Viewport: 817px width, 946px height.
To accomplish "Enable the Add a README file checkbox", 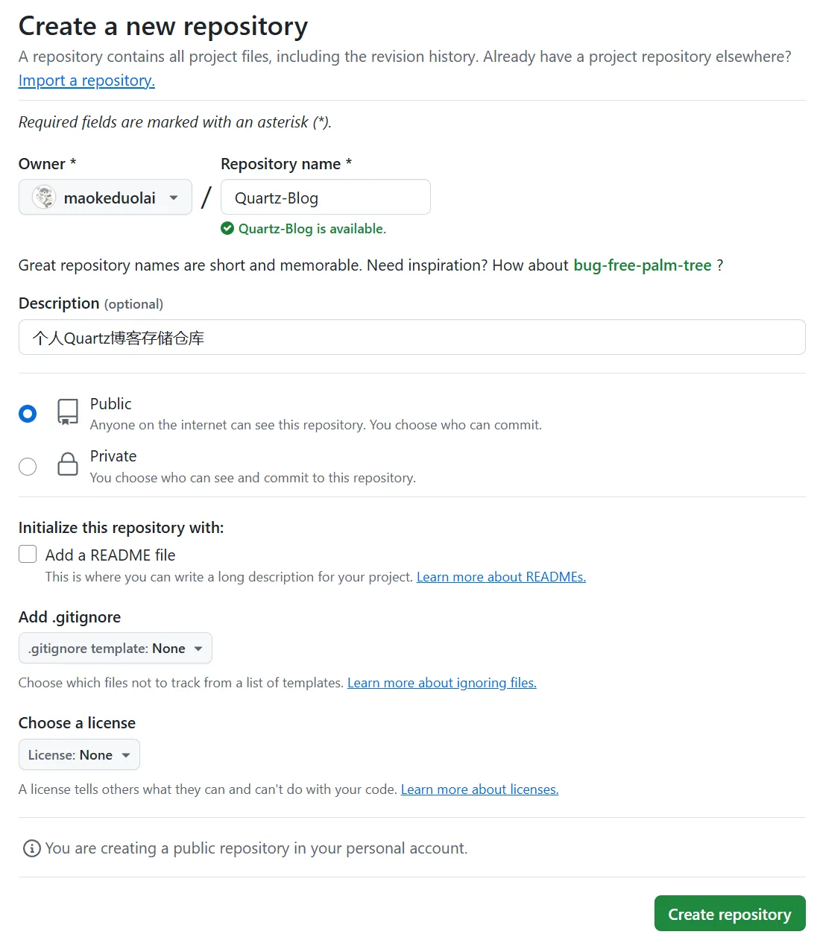I will point(28,554).
